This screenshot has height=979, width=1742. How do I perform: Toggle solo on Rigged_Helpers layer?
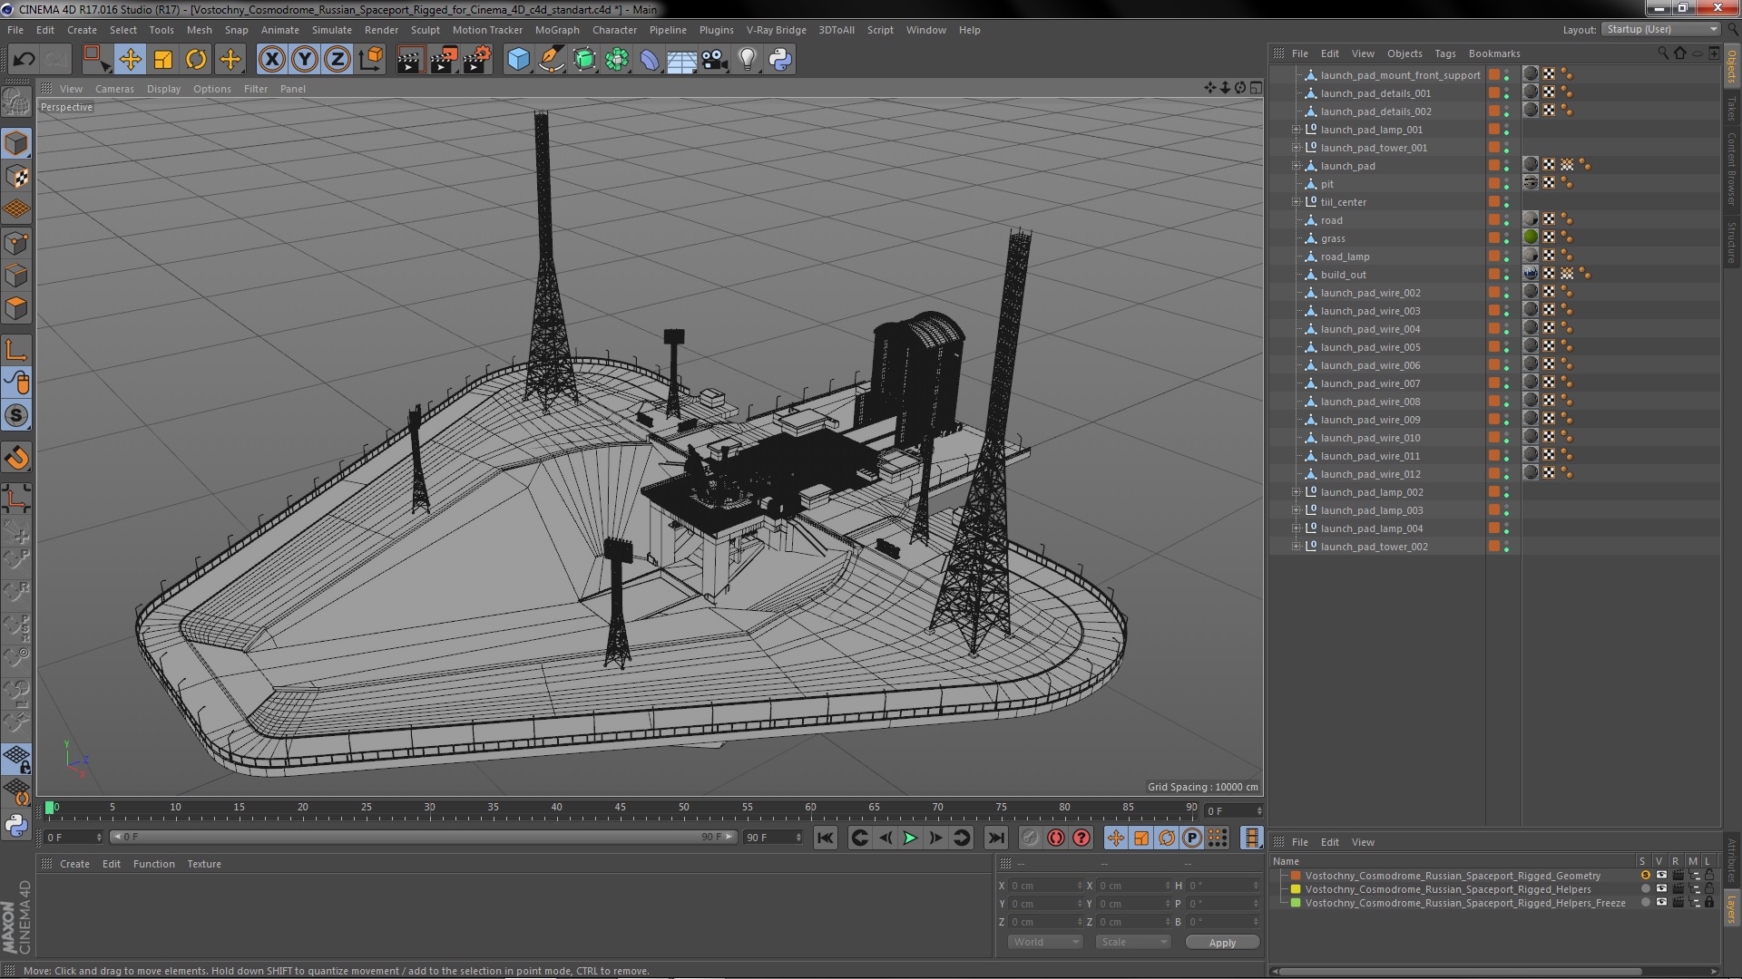tap(1645, 889)
